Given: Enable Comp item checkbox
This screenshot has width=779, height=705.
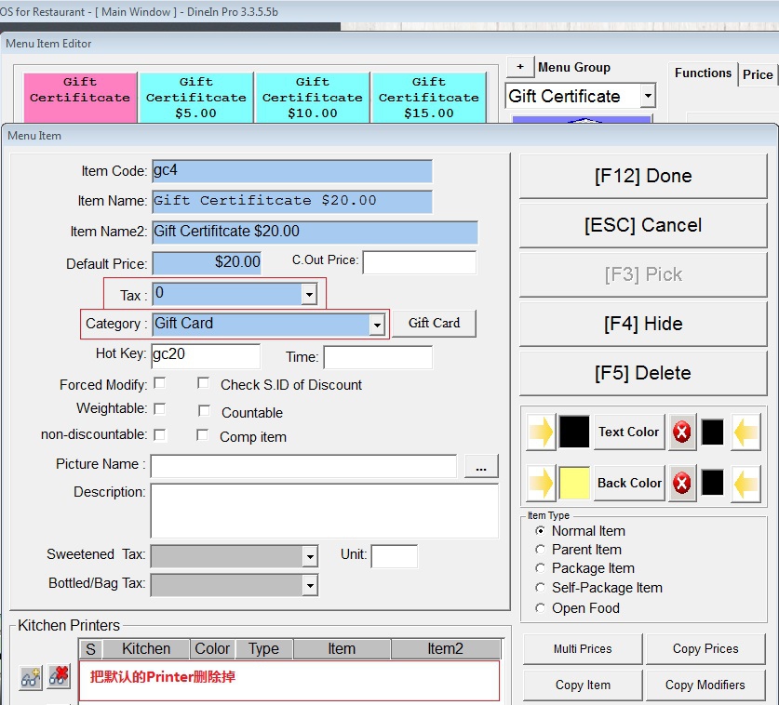Looking at the screenshot, I should 202,435.
